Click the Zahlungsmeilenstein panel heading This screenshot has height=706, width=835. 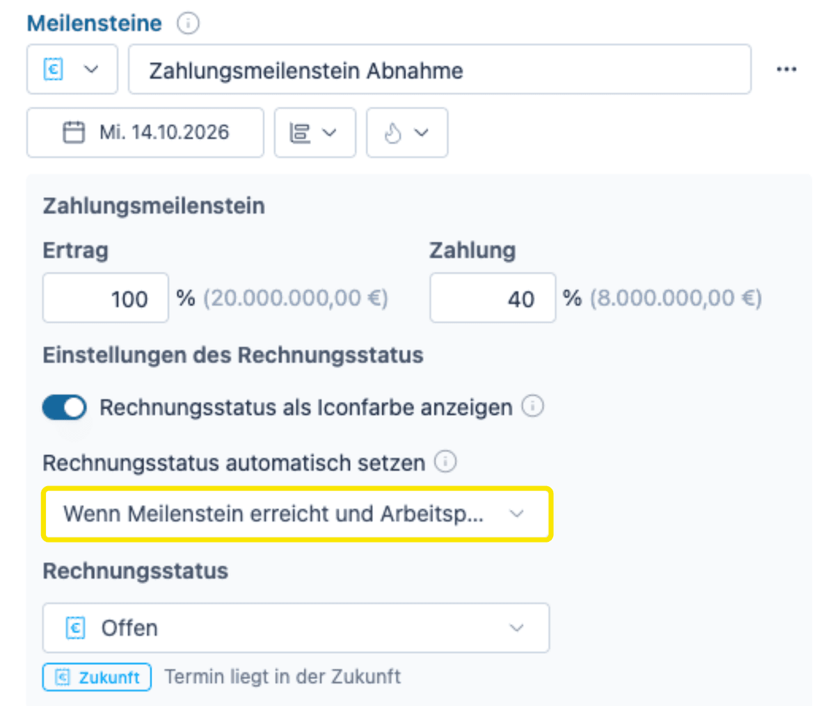[154, 206]
